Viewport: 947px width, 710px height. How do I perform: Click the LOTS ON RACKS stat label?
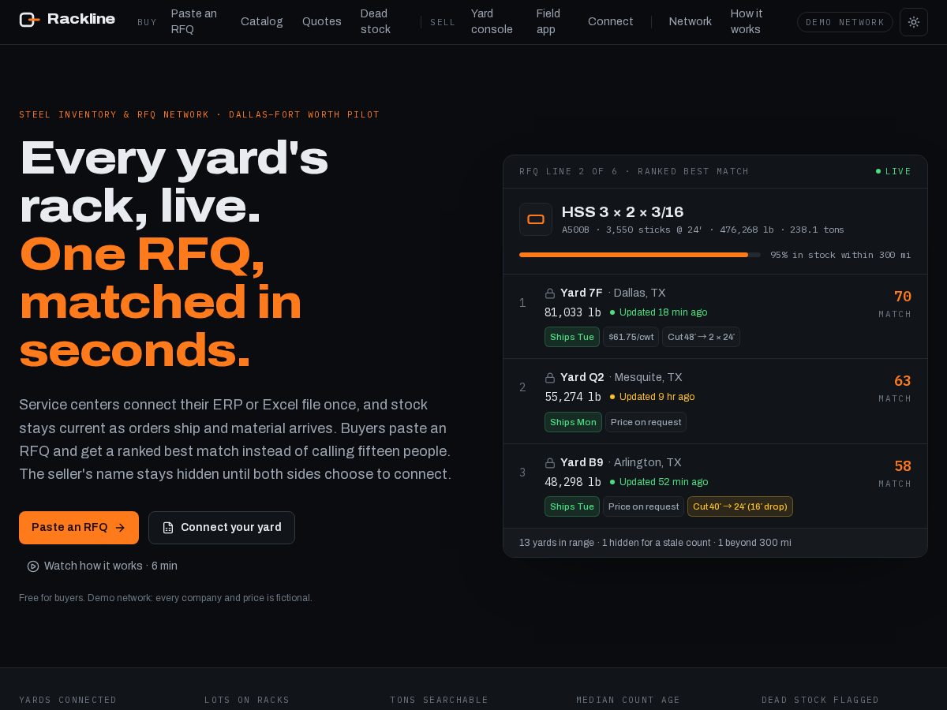point(247,700)
